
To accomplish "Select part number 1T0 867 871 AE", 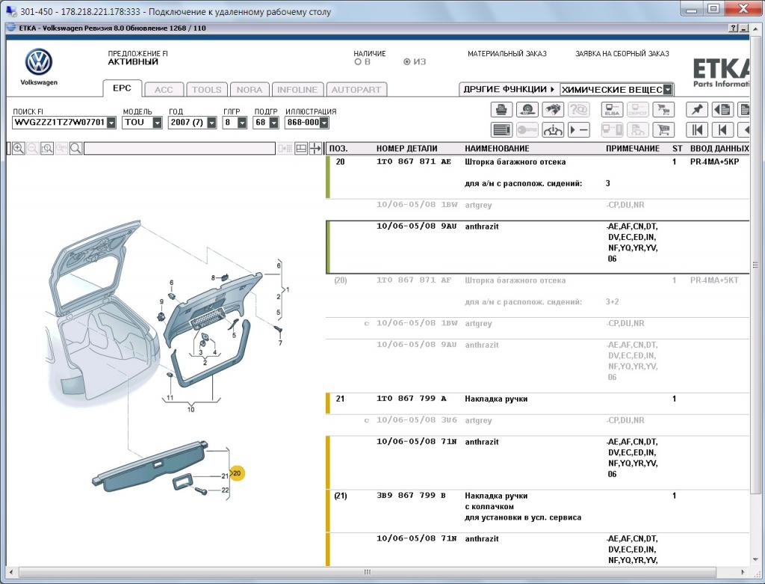I will [414, 162].
